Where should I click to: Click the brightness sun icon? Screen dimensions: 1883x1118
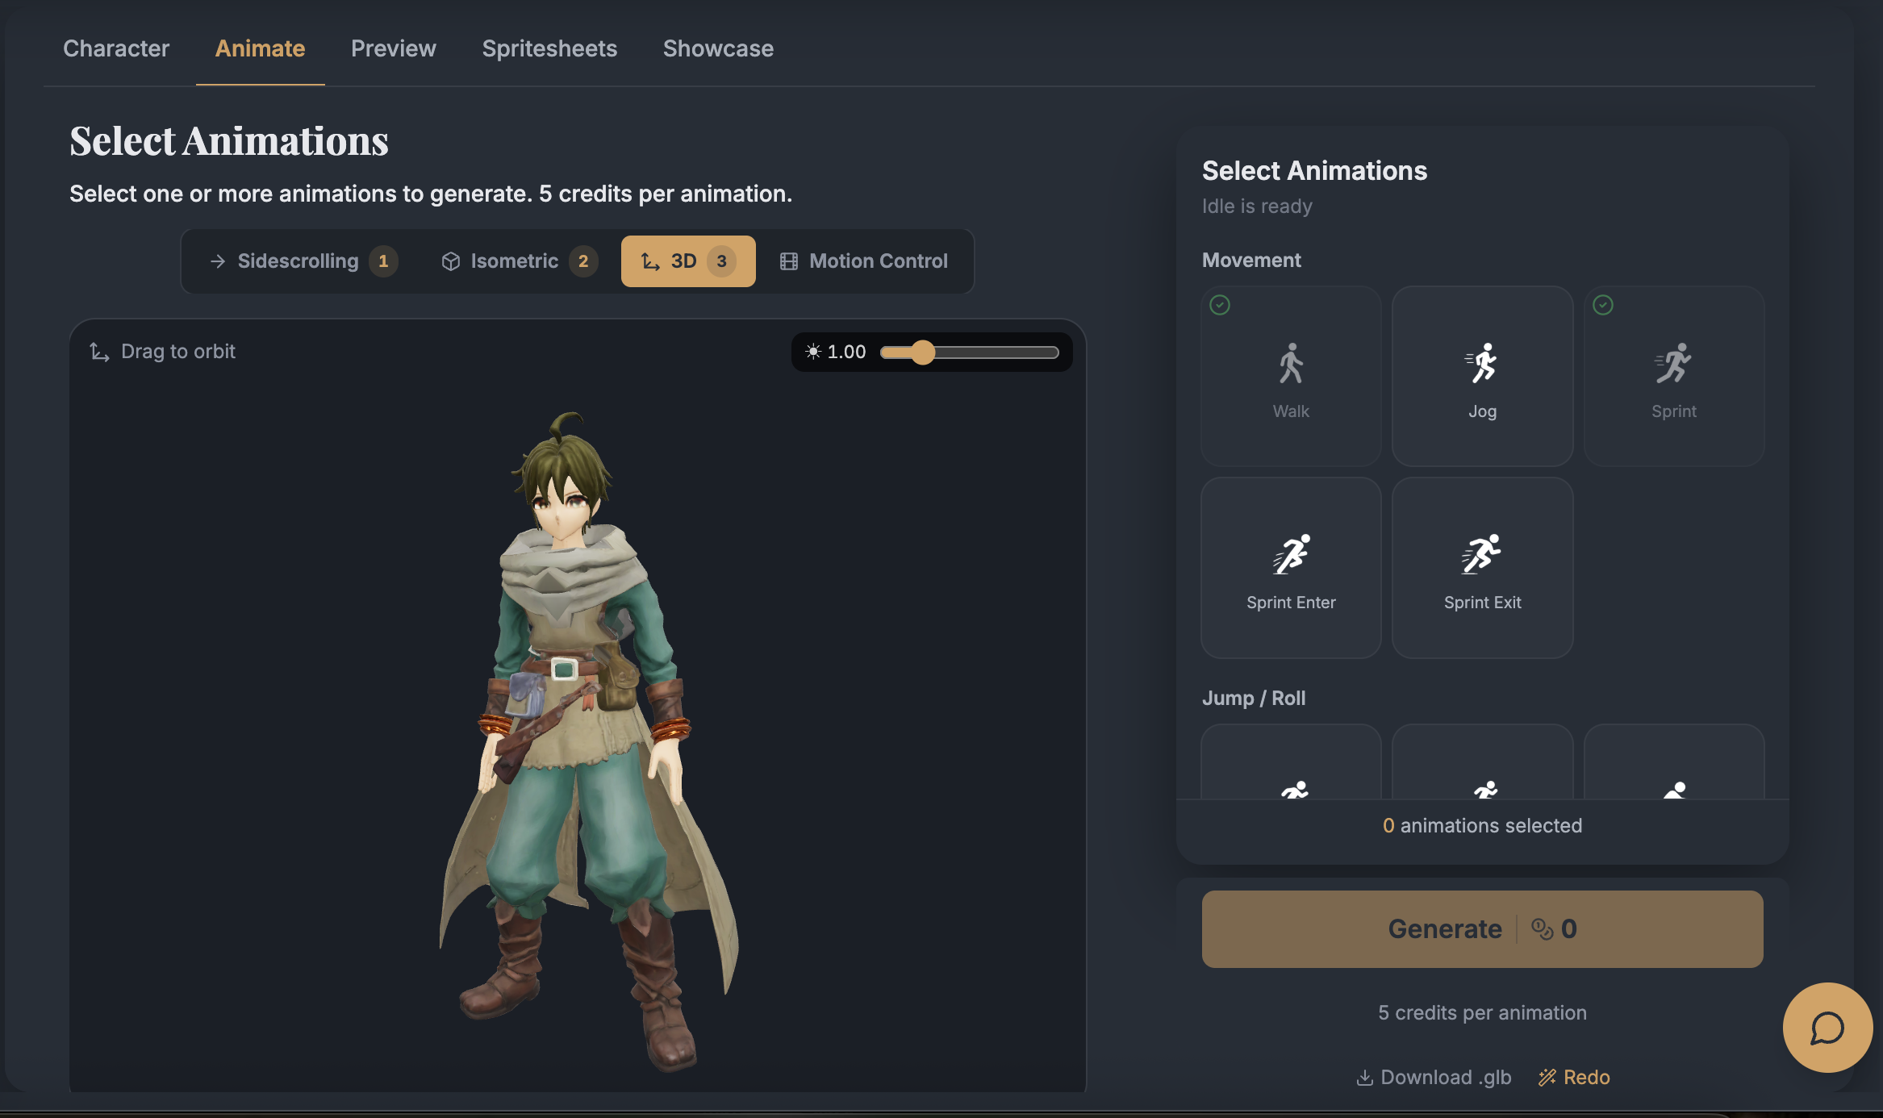point(813,352)
